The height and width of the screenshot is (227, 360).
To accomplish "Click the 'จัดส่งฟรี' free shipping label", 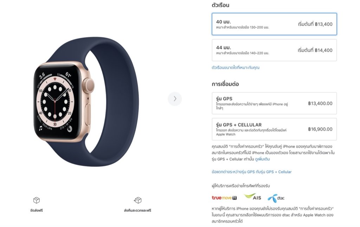I will pos(37,210).
